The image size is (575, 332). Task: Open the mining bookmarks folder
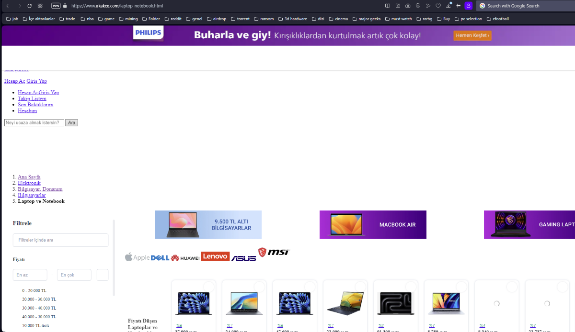click(x=127, y=19)
